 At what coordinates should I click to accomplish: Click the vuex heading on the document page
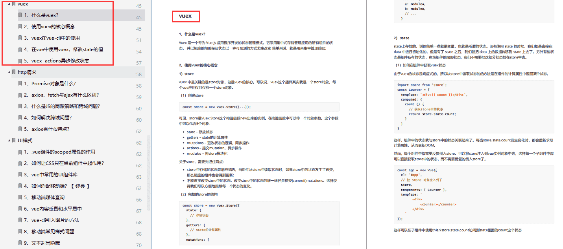point(185,16)
